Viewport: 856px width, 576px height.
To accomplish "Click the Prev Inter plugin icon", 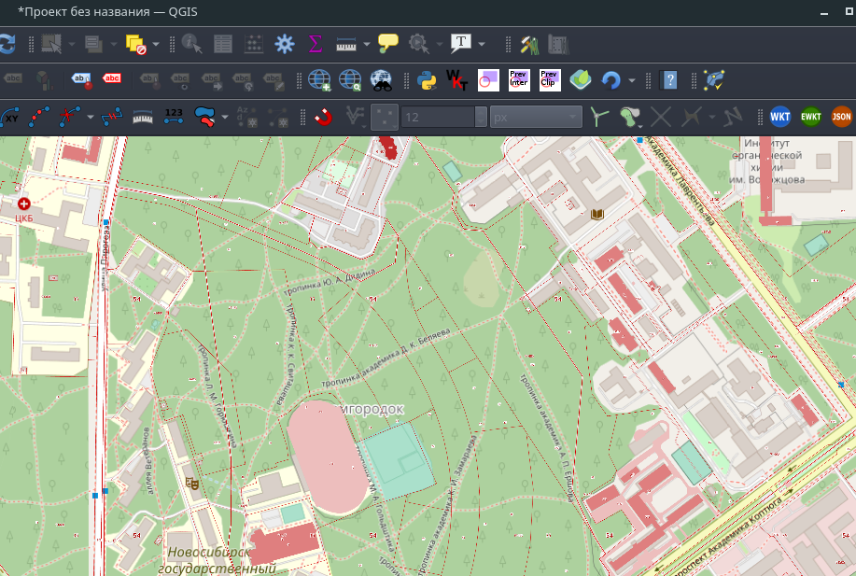I will coord(519,80).
